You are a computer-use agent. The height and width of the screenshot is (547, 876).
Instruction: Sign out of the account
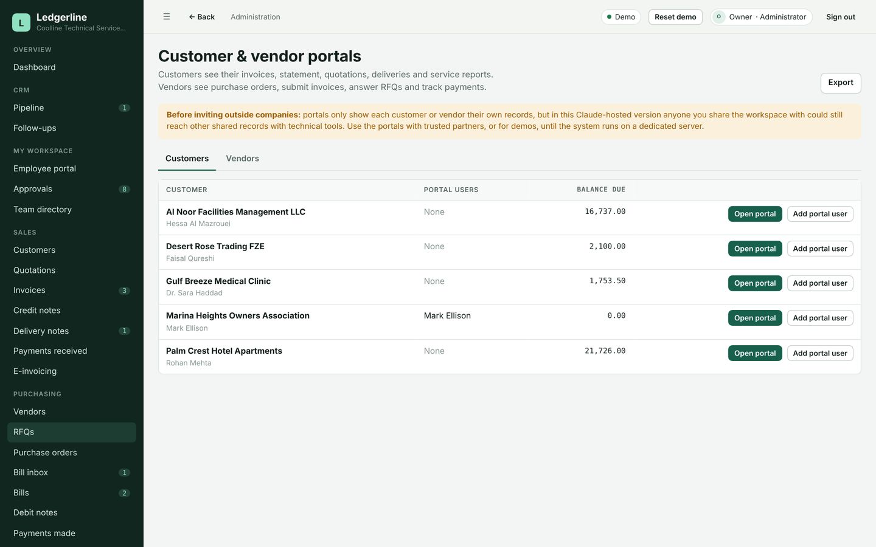click(x=841, y=17)
